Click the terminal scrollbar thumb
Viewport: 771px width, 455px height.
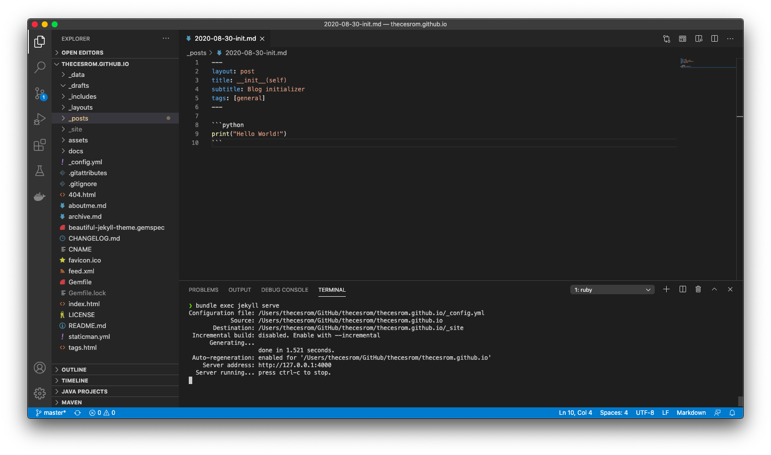click(740, 401)
